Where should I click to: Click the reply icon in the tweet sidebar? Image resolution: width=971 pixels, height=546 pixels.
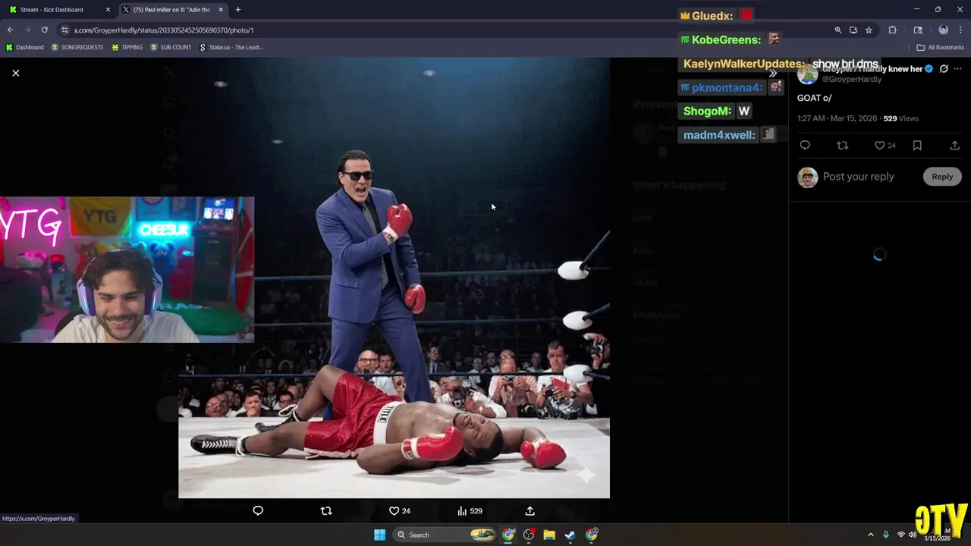coord(805,146)
